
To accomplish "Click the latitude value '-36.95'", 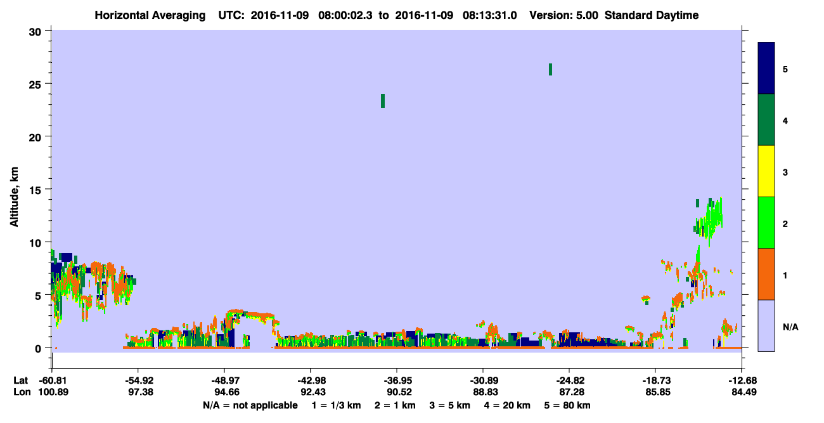I will tap(397, 381).
